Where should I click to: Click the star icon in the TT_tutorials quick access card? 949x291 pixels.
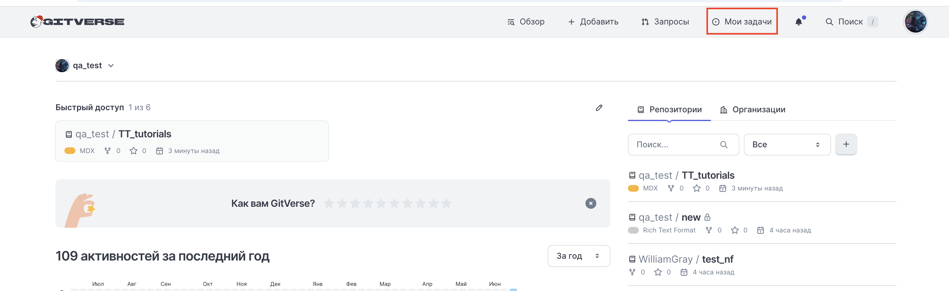133,151
